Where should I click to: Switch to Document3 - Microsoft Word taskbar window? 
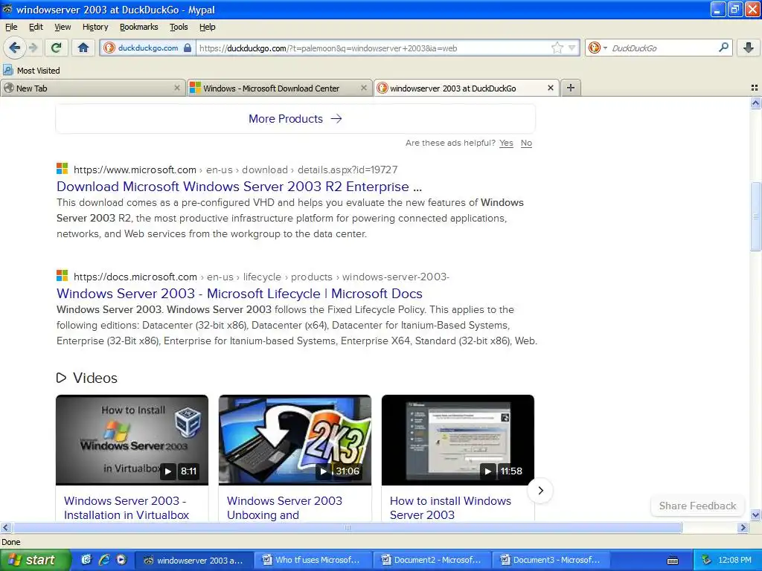(x=551, y=560)
